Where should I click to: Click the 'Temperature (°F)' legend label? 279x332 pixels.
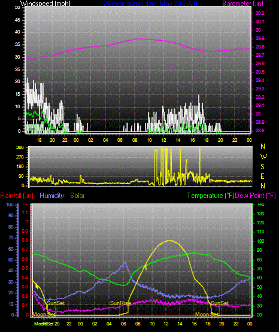tap(211, 196)
